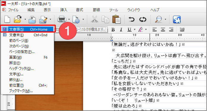The width and height of the screenshot is (207, 111).
Task: Click text line 「こっちだ」
Action: click(x=121, y=61)
